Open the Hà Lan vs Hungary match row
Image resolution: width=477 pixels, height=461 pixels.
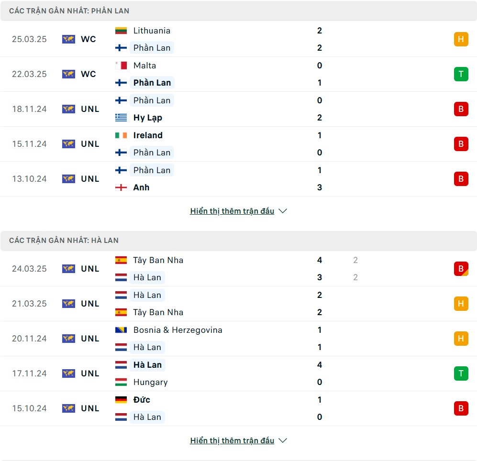pos(238,373)
